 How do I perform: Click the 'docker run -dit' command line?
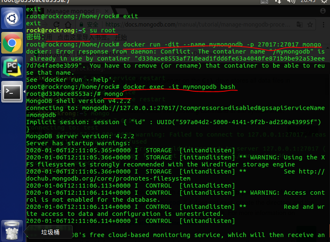(x=222, y=44)
